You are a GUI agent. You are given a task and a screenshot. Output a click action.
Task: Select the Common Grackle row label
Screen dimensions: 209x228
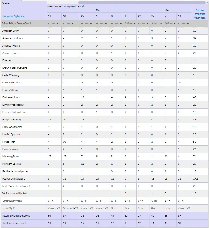click(11, 83)
